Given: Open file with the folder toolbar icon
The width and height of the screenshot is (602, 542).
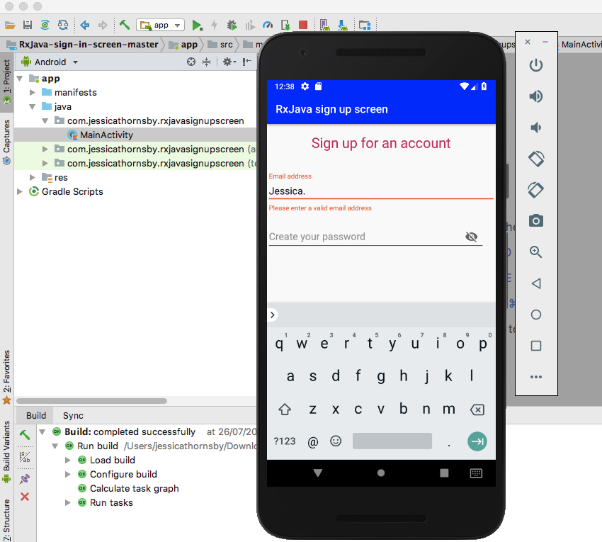Looking at the screenshot, I should (10, 26).
